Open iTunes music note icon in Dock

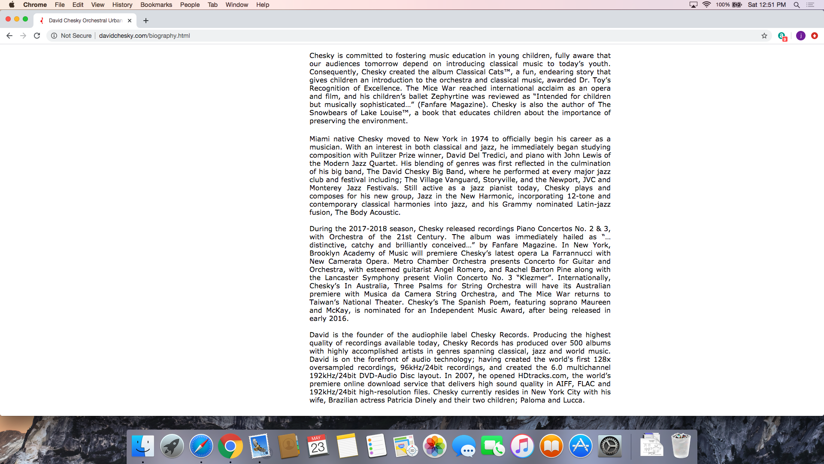[522, 446]
